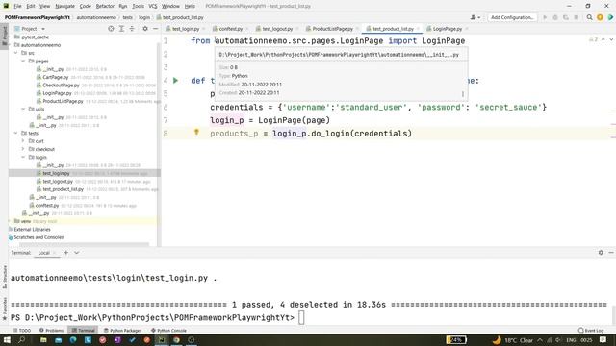Collapse the src folder
The height and width of the screenshot is (346, 616).
[16, 53]
